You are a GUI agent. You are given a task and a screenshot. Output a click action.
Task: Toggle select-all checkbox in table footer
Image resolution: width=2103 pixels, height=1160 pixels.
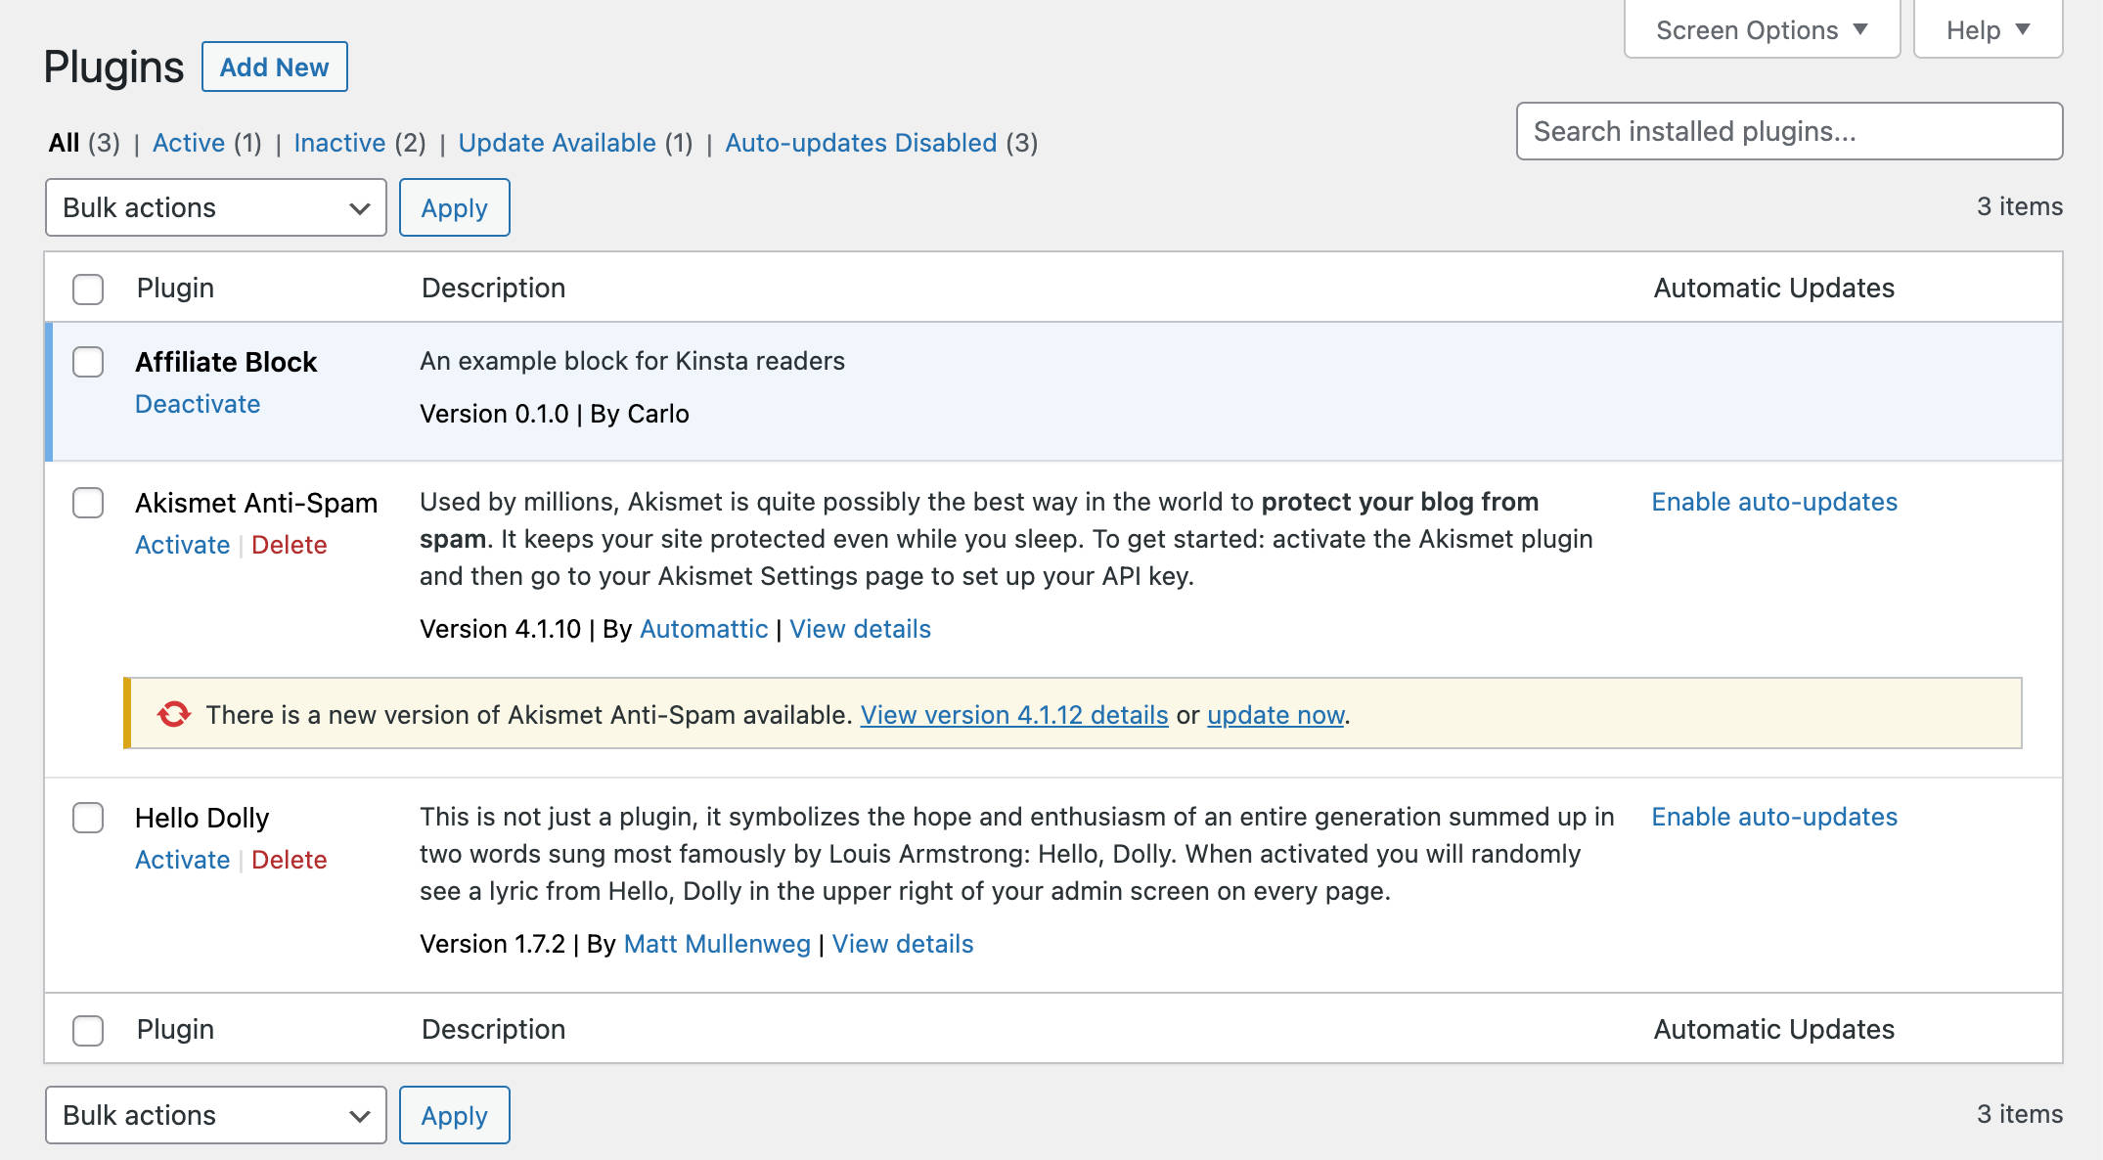coord(88,1030)
